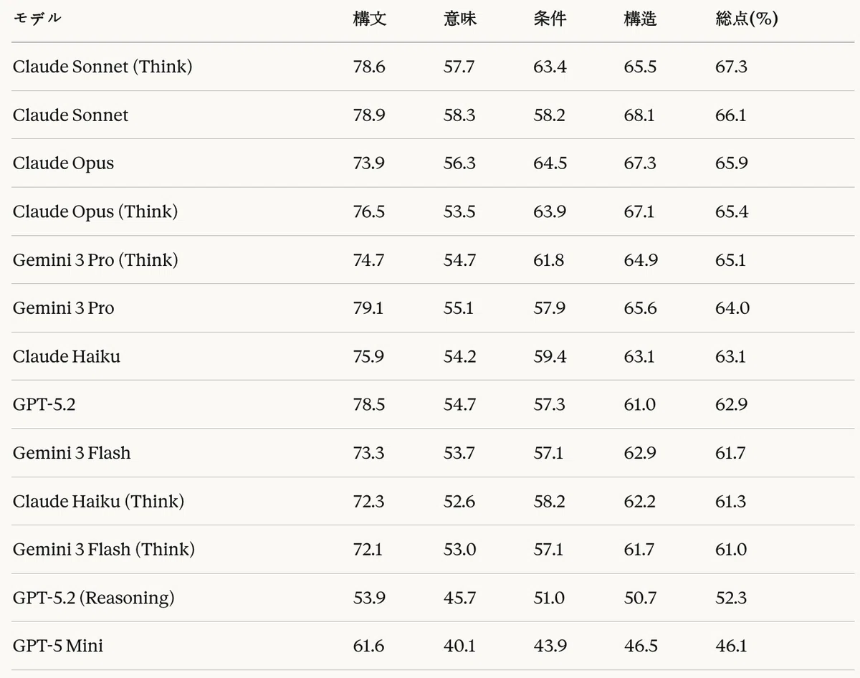Click the Gemini 3 Flash (Think) row label
Screen dimensions: 860x678
pos(104,549)
